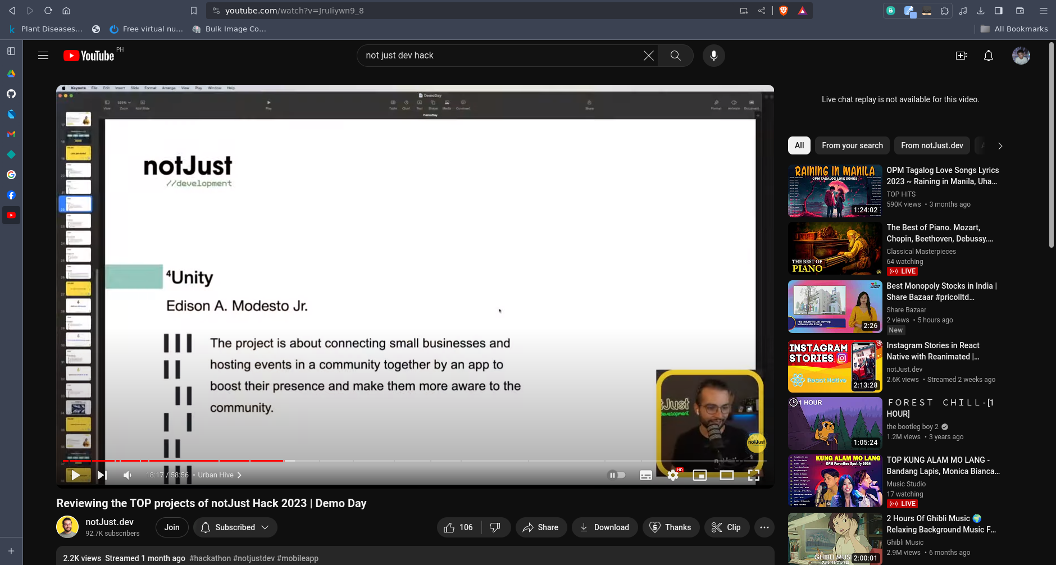Open the YouTube hamburger guide menu
This screenshot has height=565, width=1056.
(43, 56)
